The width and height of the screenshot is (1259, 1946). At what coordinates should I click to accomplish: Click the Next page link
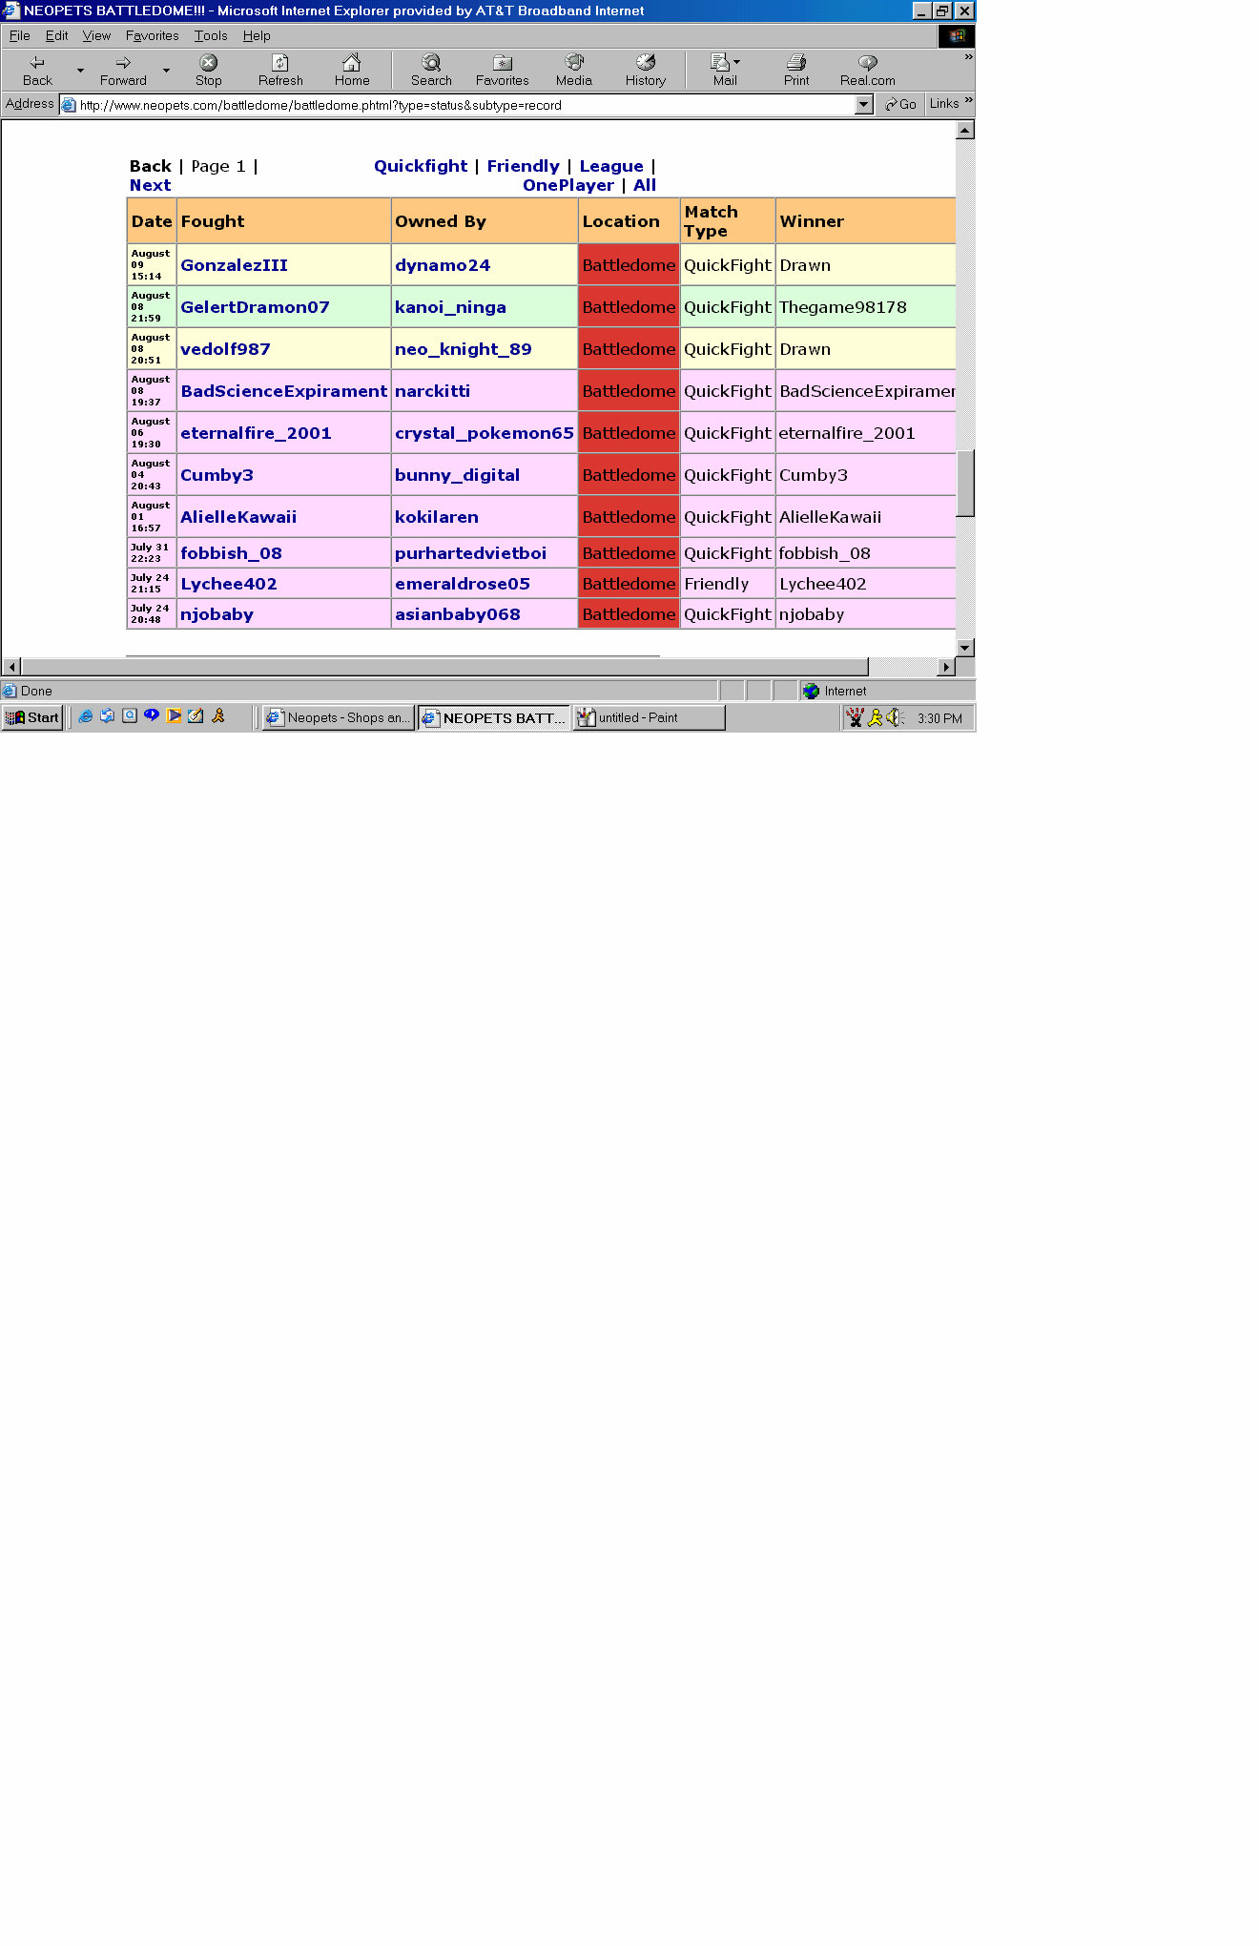point(150,185)
